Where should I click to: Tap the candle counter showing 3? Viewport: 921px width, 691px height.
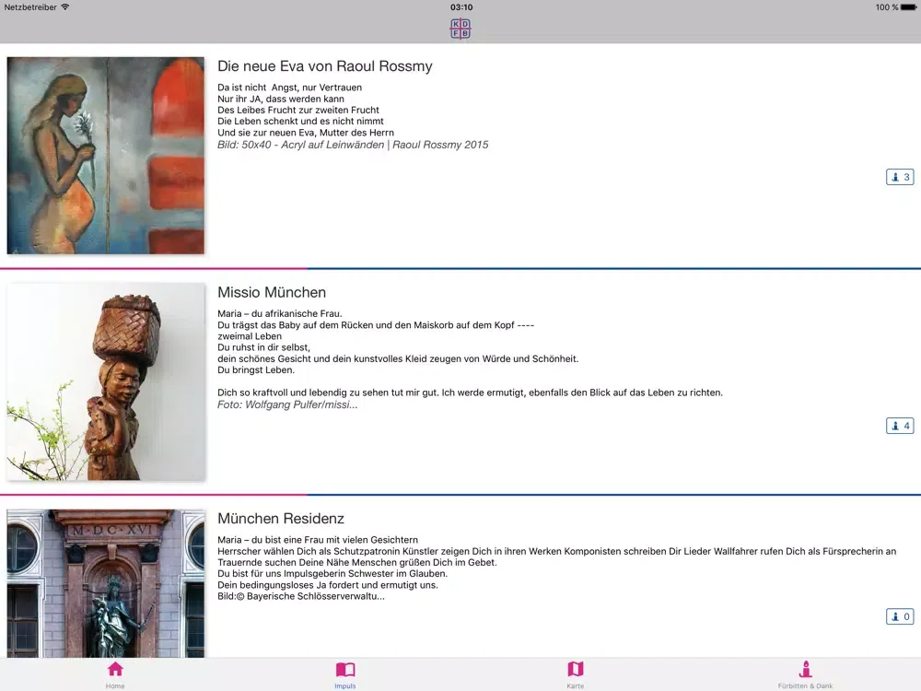pyautogui.click(x=900, y=177)
